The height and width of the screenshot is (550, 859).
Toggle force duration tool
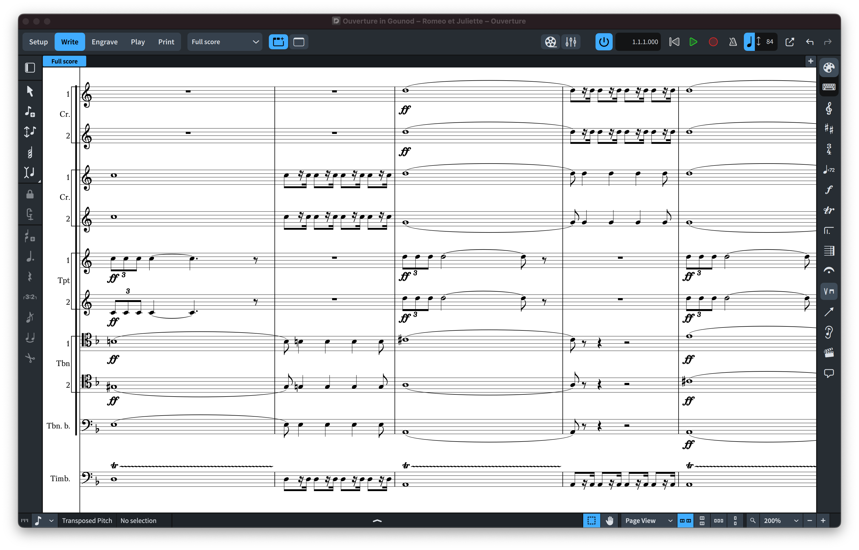[30, 214]
